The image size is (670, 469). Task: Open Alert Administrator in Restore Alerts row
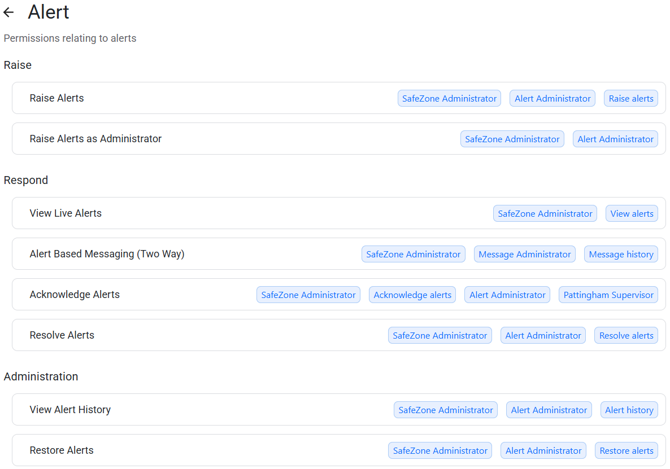[543, 450]
